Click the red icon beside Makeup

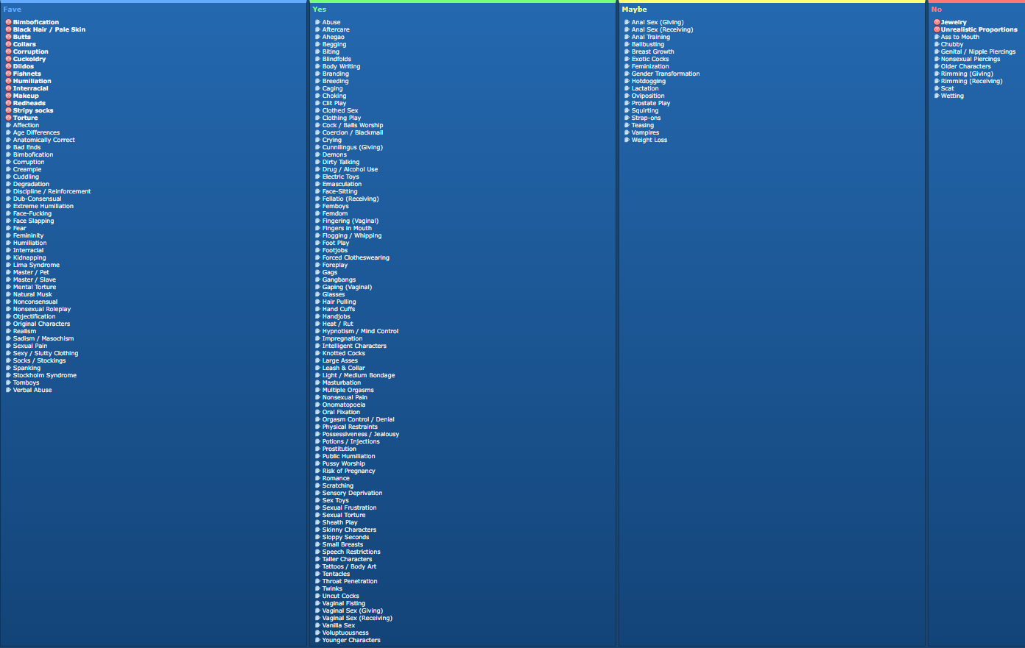(9, 96)
